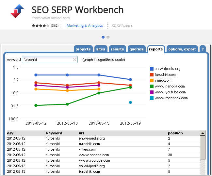Click nanoda green point on 2012-05-15

pos(99,93)
